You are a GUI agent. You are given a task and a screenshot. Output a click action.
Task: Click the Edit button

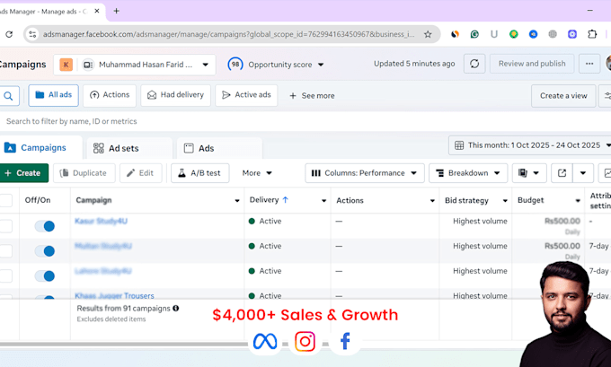pos(141,173)
